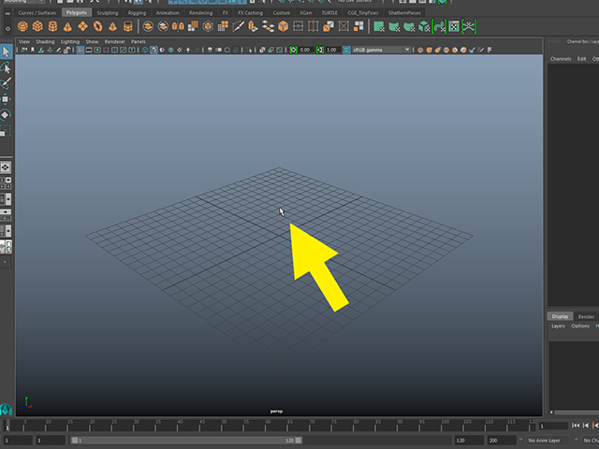This screenshot has height=449, width=599.
Task: Create a polygon sphere from the shelf
Action: pyautogui.click(x=22, y=26)
